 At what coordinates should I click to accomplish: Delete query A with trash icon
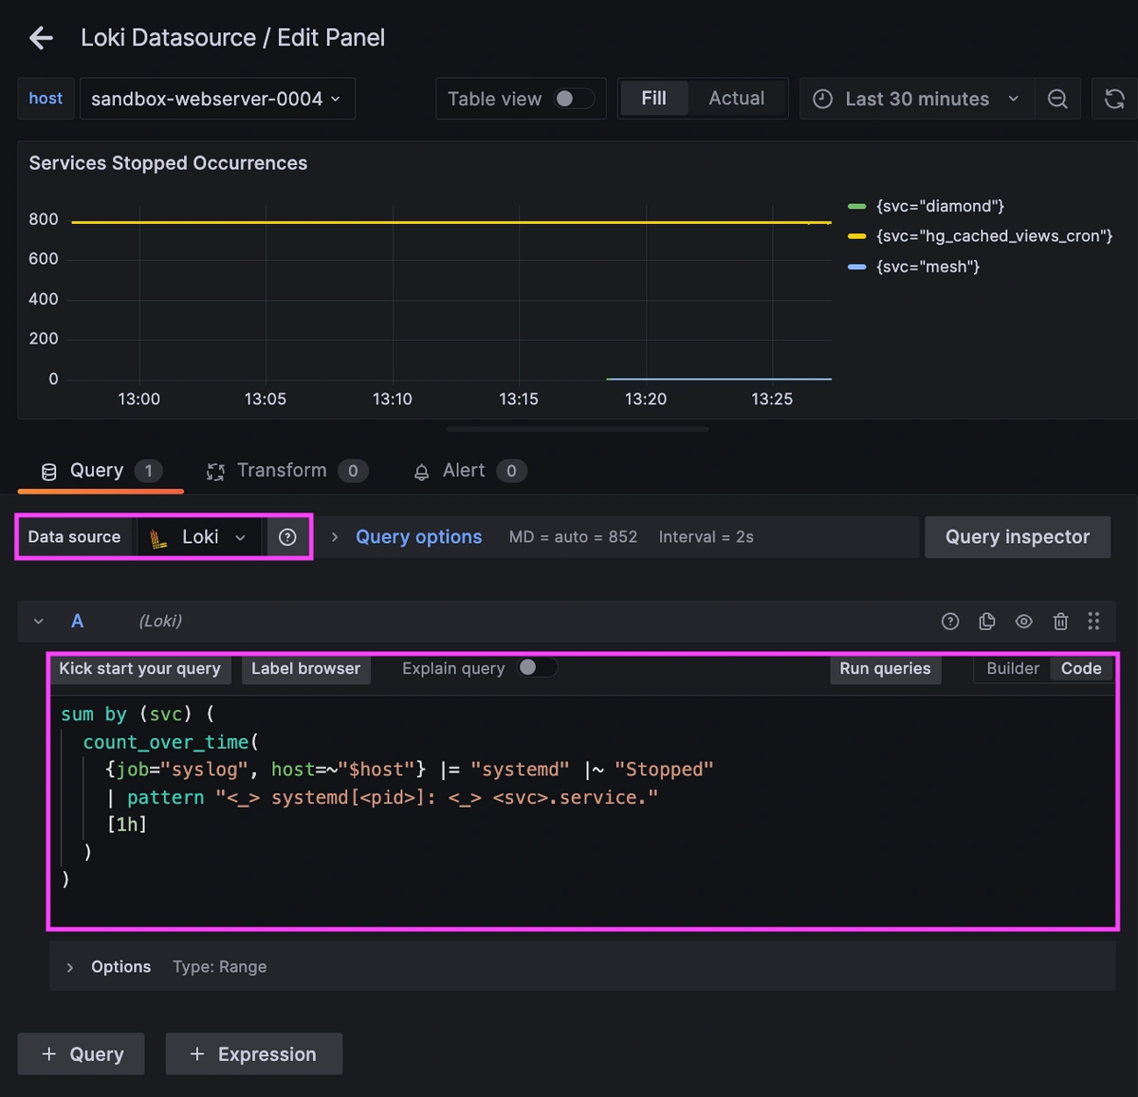[1060, 622]
